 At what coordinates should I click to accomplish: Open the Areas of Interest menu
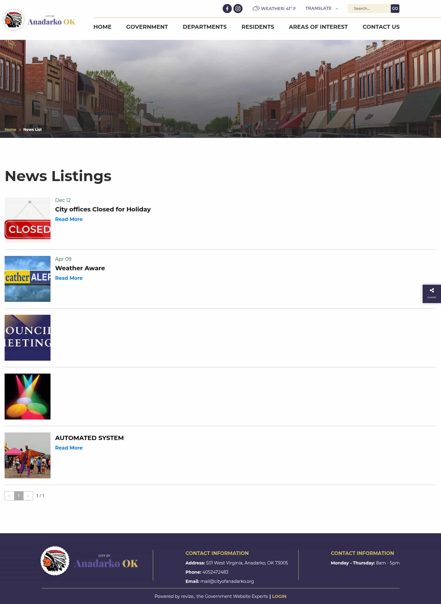[318, 27]
